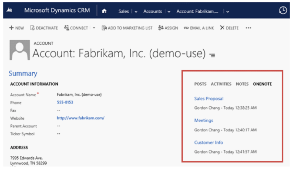Open record list menu beside account title
The height and width of the screenshot is (170, 293).
click(x=212, y=55)
